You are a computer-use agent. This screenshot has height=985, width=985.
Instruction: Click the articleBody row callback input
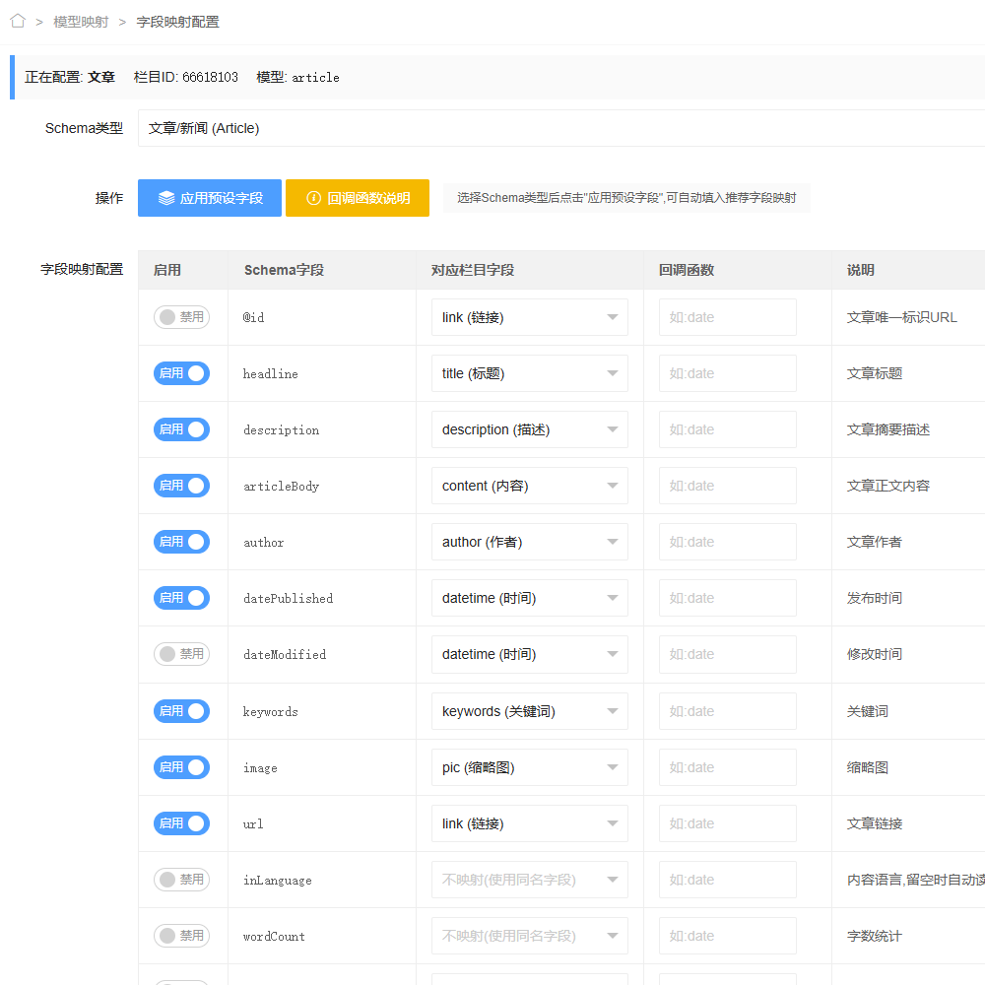[728, 486]
